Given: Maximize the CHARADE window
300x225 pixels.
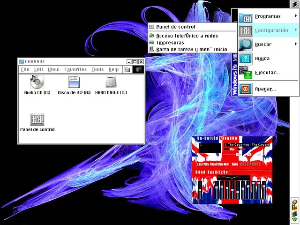Looking at the screenshot, I should pos(135,61).
